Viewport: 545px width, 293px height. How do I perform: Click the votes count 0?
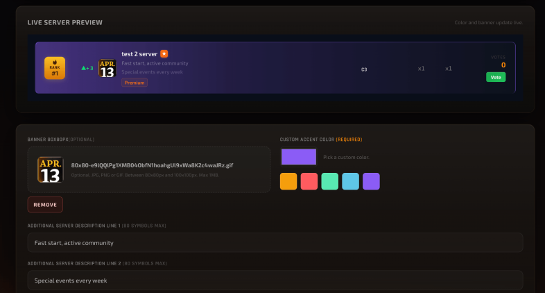(x=503, y=65)
